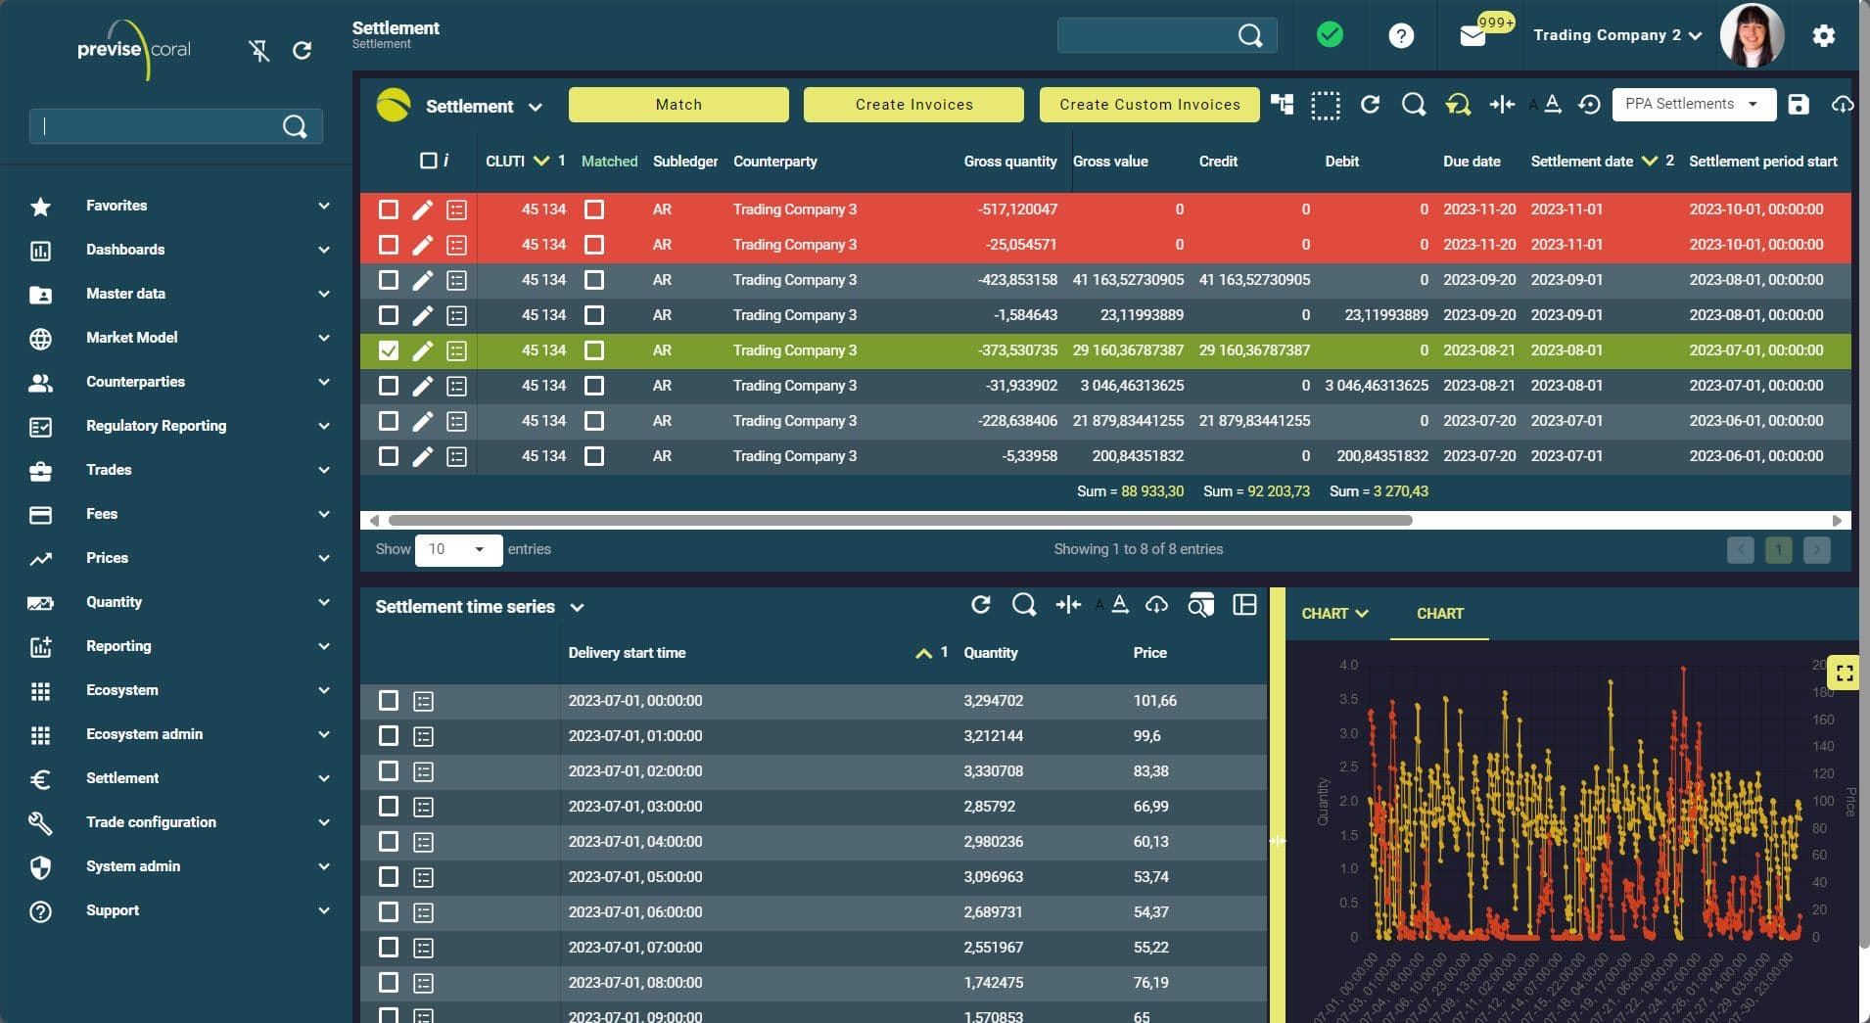The width and height of the screenshot is (1870, 1023).
Task: Expand the Trading Company 2 selector
Action: (x=1617, y=35)
